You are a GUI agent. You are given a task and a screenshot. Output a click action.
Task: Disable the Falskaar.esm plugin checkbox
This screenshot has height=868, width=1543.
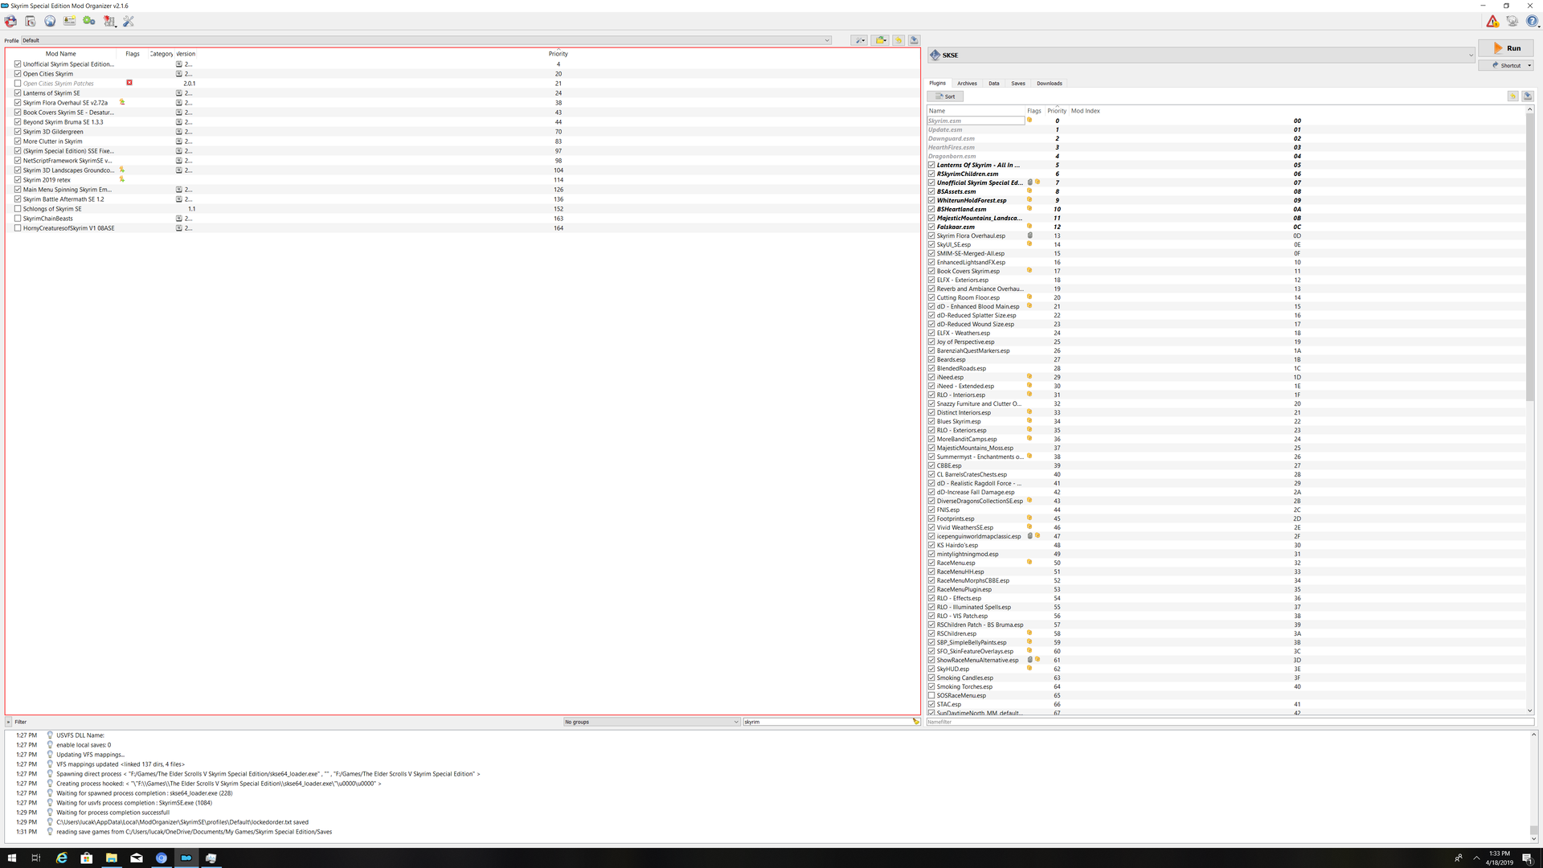pos(931,227)
